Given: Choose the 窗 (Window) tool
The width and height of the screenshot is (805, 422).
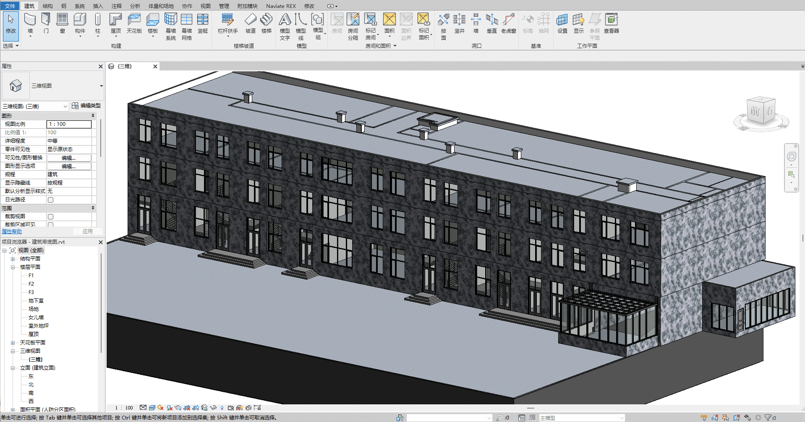Looking at the screenshot, I should pyautogui.click(x=63, y=20).
